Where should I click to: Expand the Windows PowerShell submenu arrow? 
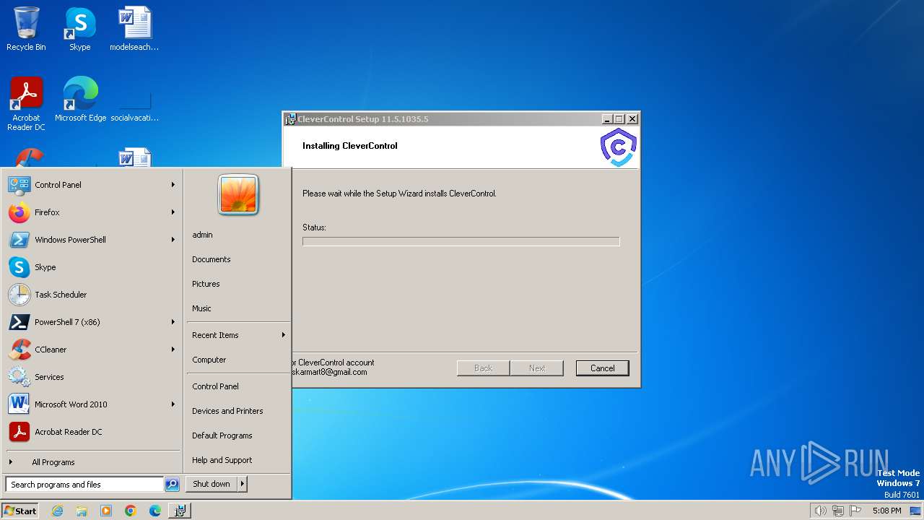click(173, 240)
